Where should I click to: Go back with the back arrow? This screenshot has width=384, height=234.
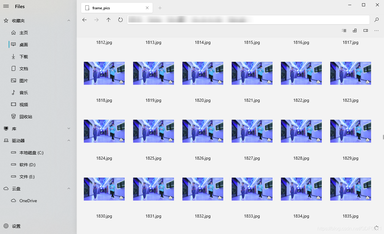point(84,20)
